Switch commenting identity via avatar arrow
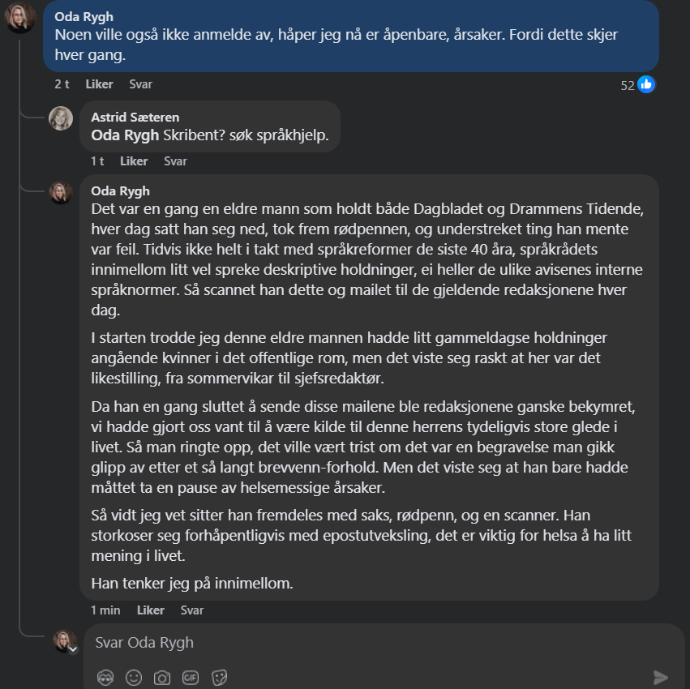This screenshot has height=689, width=690. coord(72,649)
